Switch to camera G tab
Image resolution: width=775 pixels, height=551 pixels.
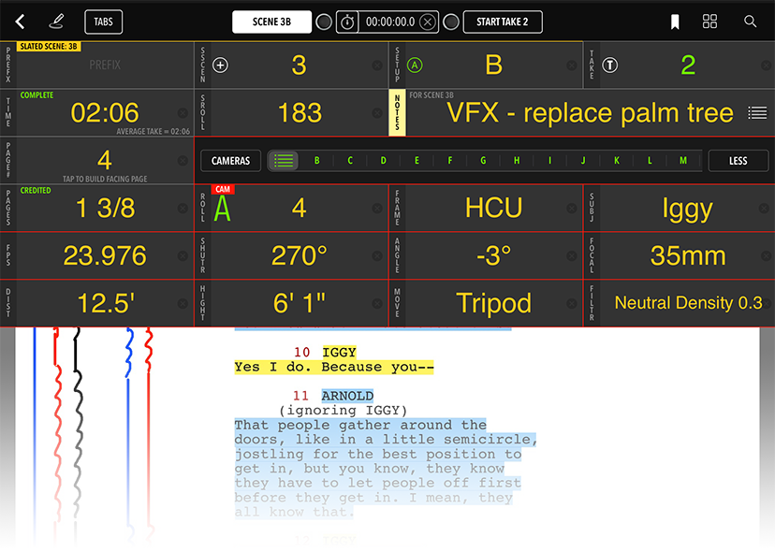coord(483,161)
